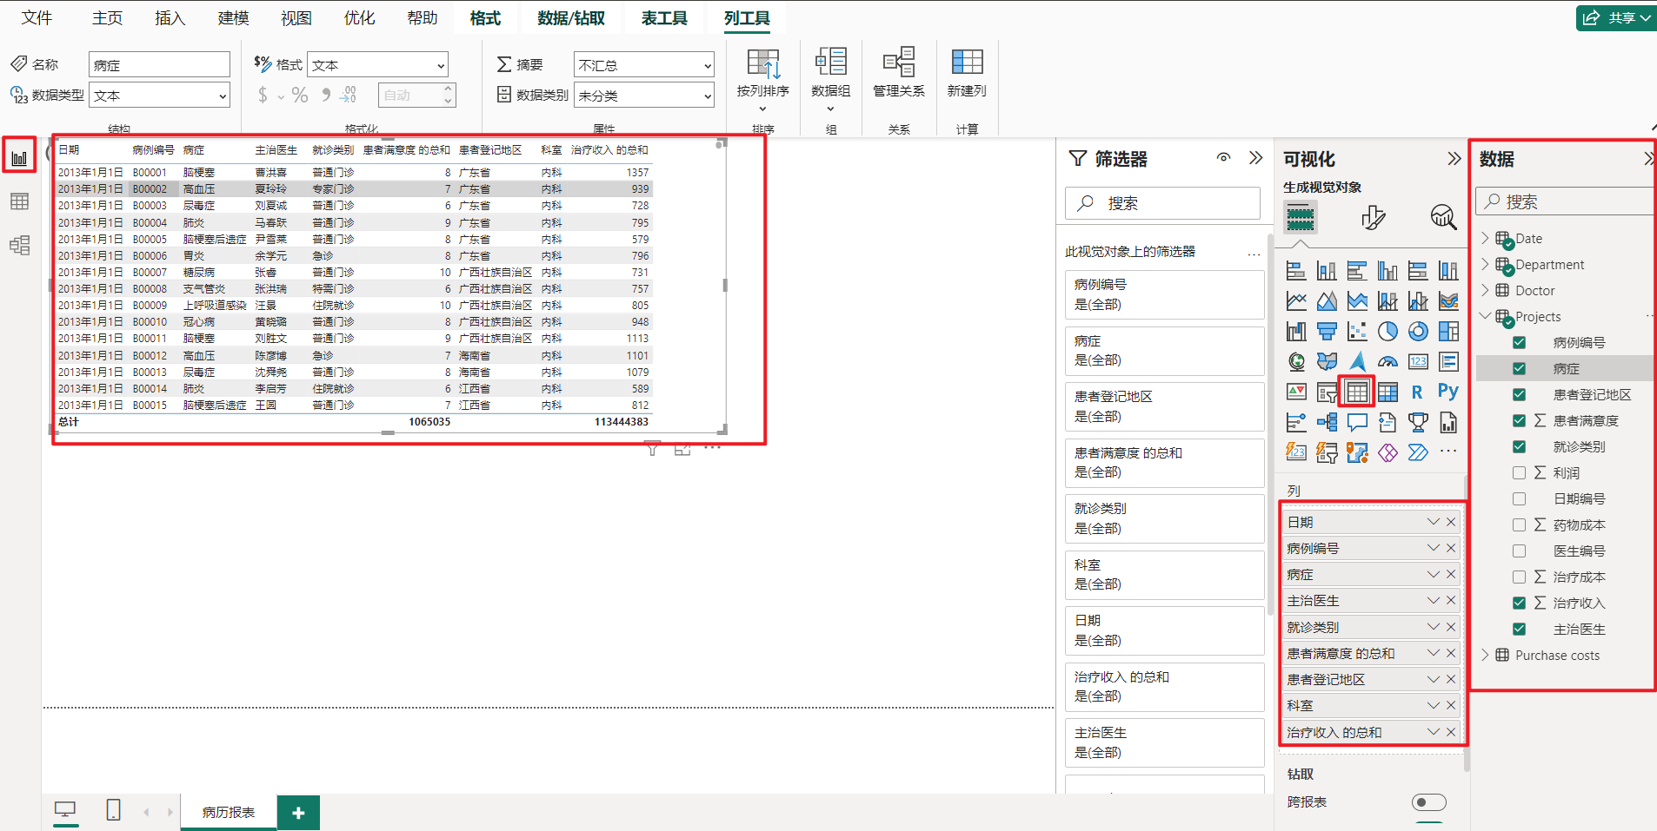Expand the Date table

[1485, 238]
